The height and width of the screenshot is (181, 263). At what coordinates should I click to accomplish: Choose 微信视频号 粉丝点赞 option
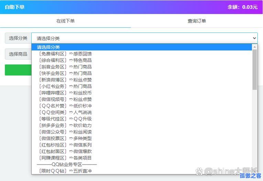click(142, 99)
